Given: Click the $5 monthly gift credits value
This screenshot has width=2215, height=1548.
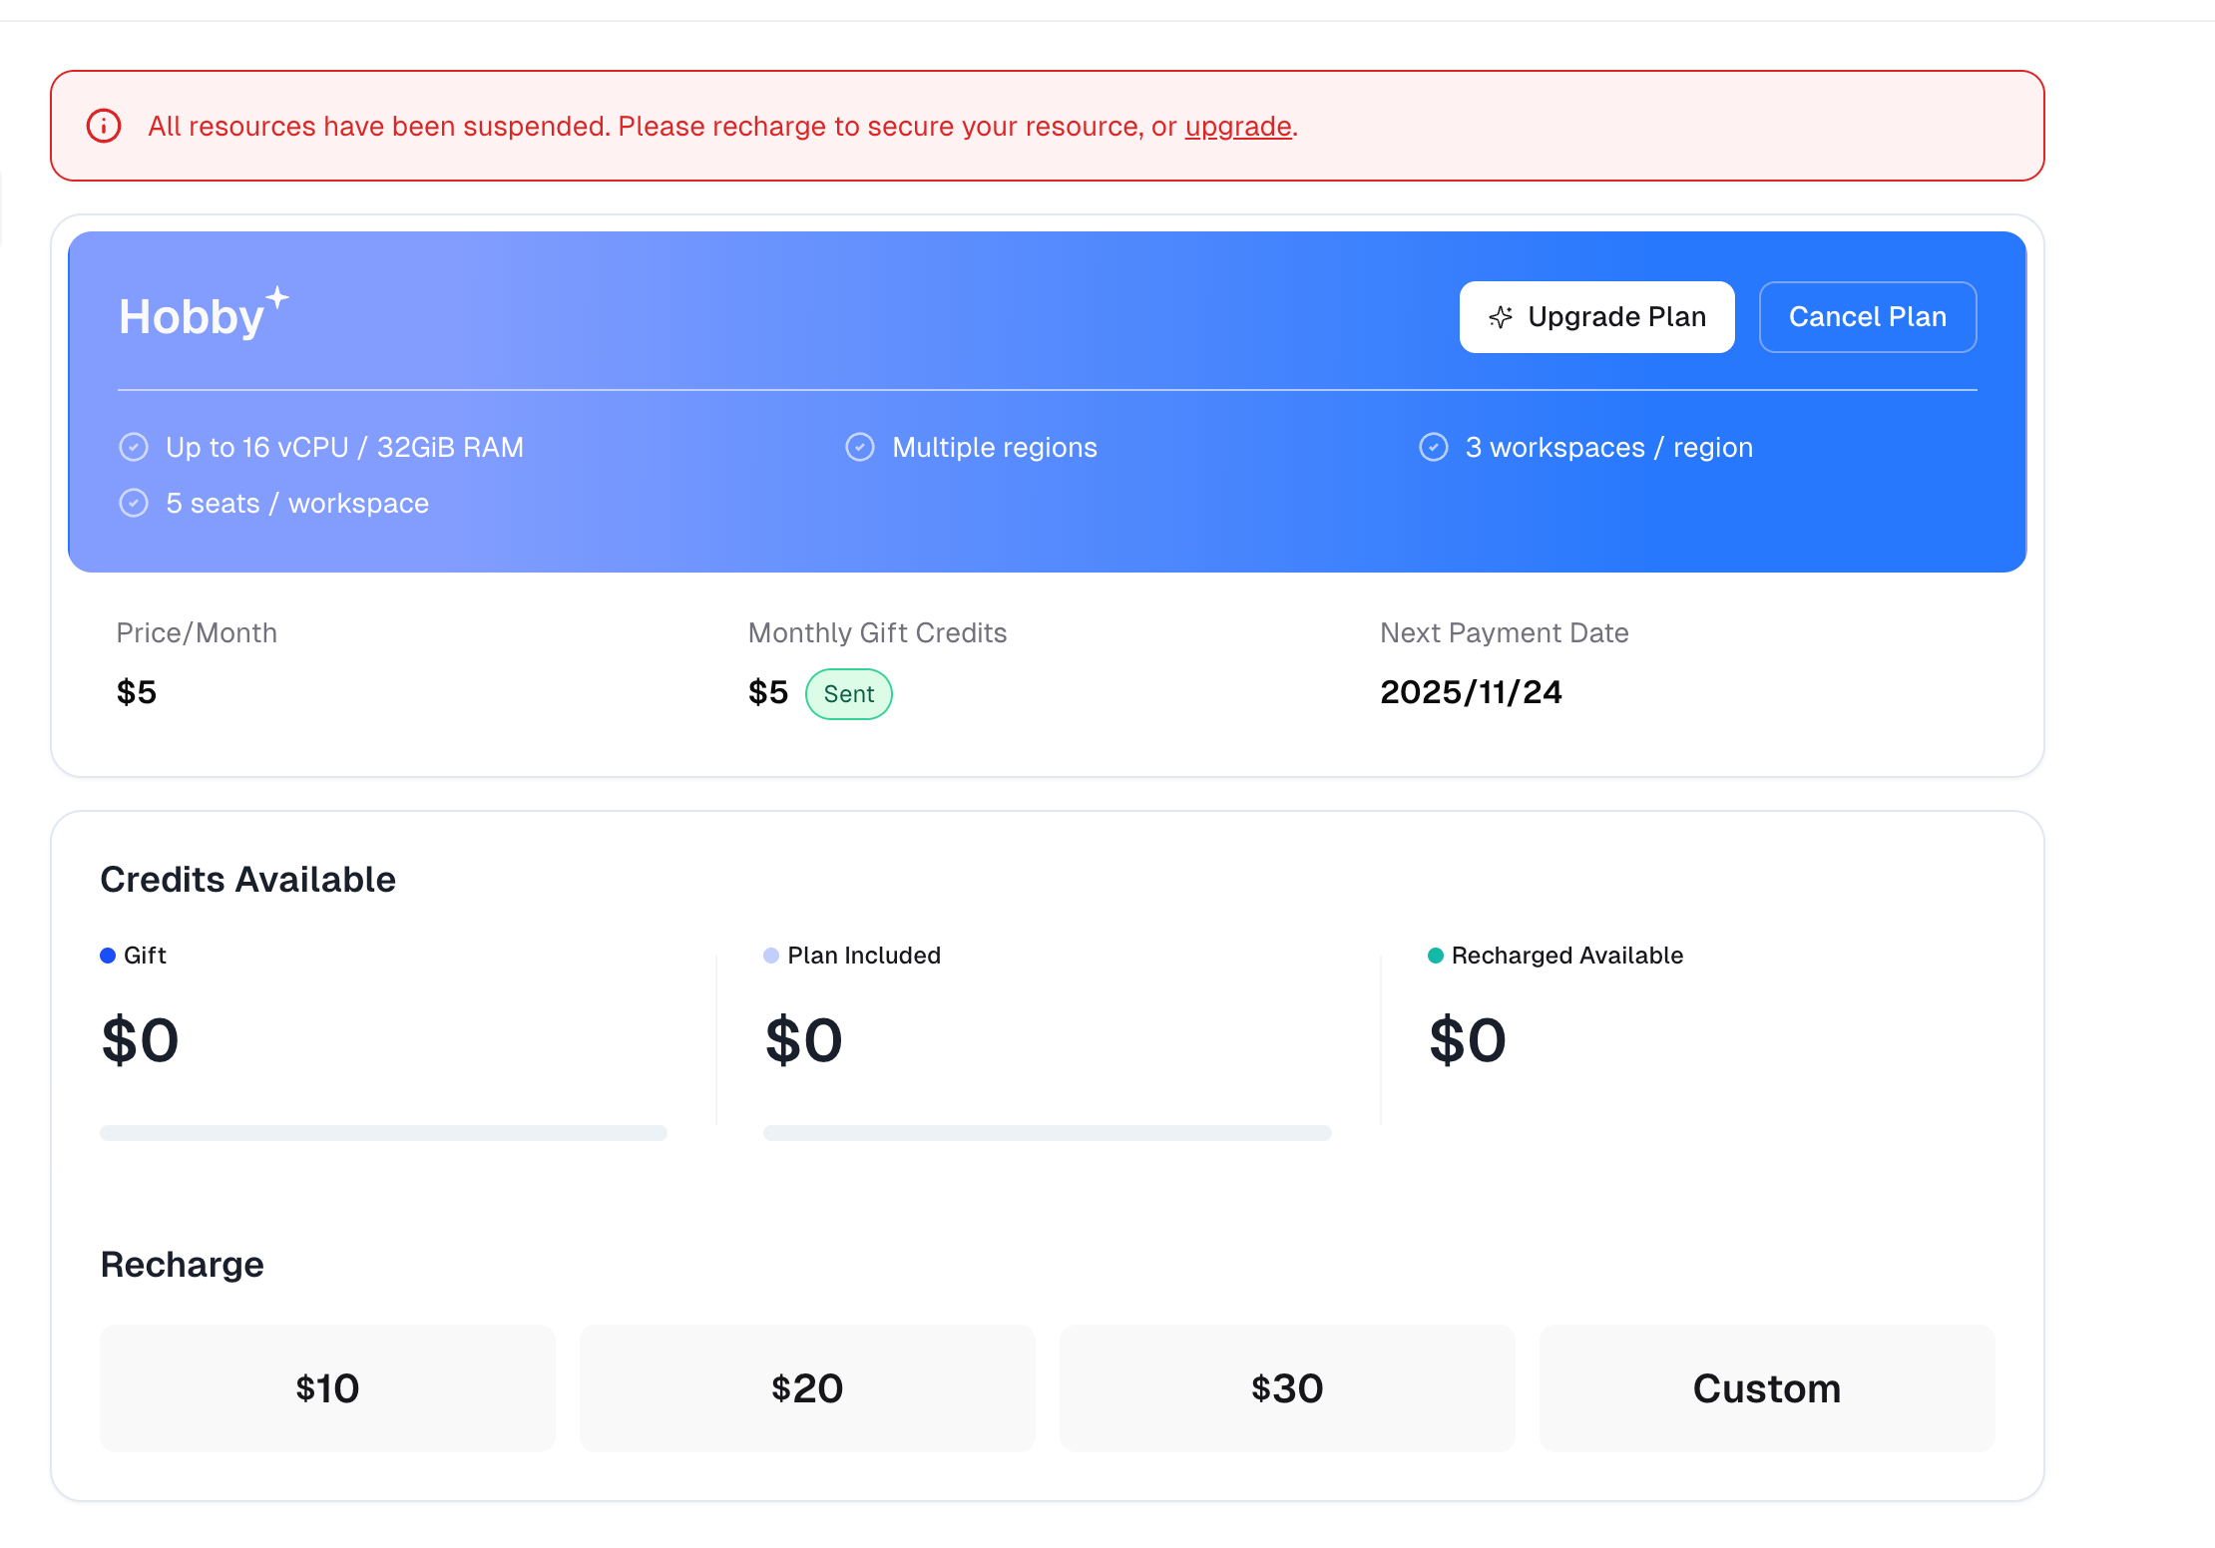Looking at the screenshot, I should [768, 692].
